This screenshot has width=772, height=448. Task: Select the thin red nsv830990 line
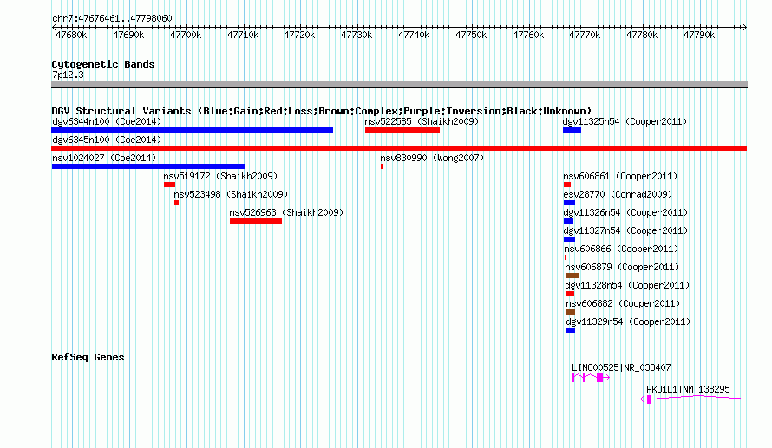[x=564, y=166]
